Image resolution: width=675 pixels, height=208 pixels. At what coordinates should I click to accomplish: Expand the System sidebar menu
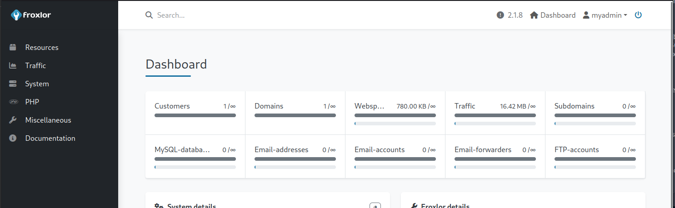(x=37, y=84)
